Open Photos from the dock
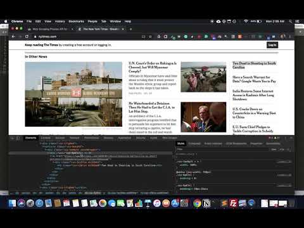Viewport: 304px width, 228px height. (103, 203)
